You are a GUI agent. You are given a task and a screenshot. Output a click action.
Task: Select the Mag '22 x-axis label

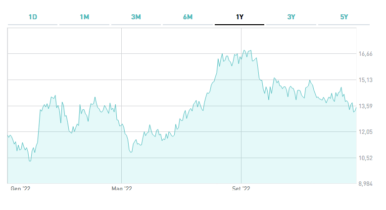pyautogui.click(x=122, y=188)
